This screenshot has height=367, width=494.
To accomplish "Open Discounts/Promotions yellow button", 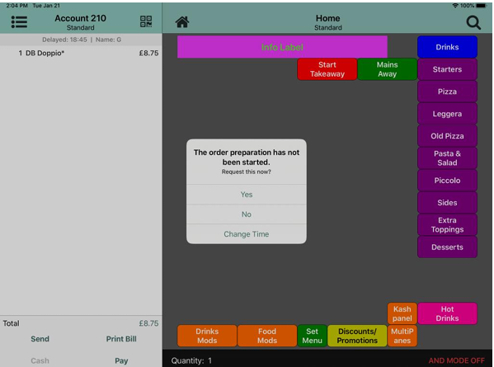I will tap(357, 336).
